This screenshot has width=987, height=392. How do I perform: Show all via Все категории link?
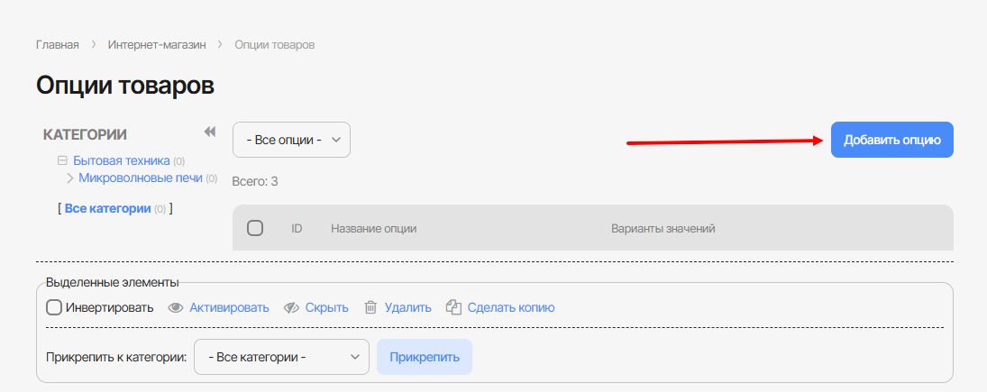tap(107, 208)
